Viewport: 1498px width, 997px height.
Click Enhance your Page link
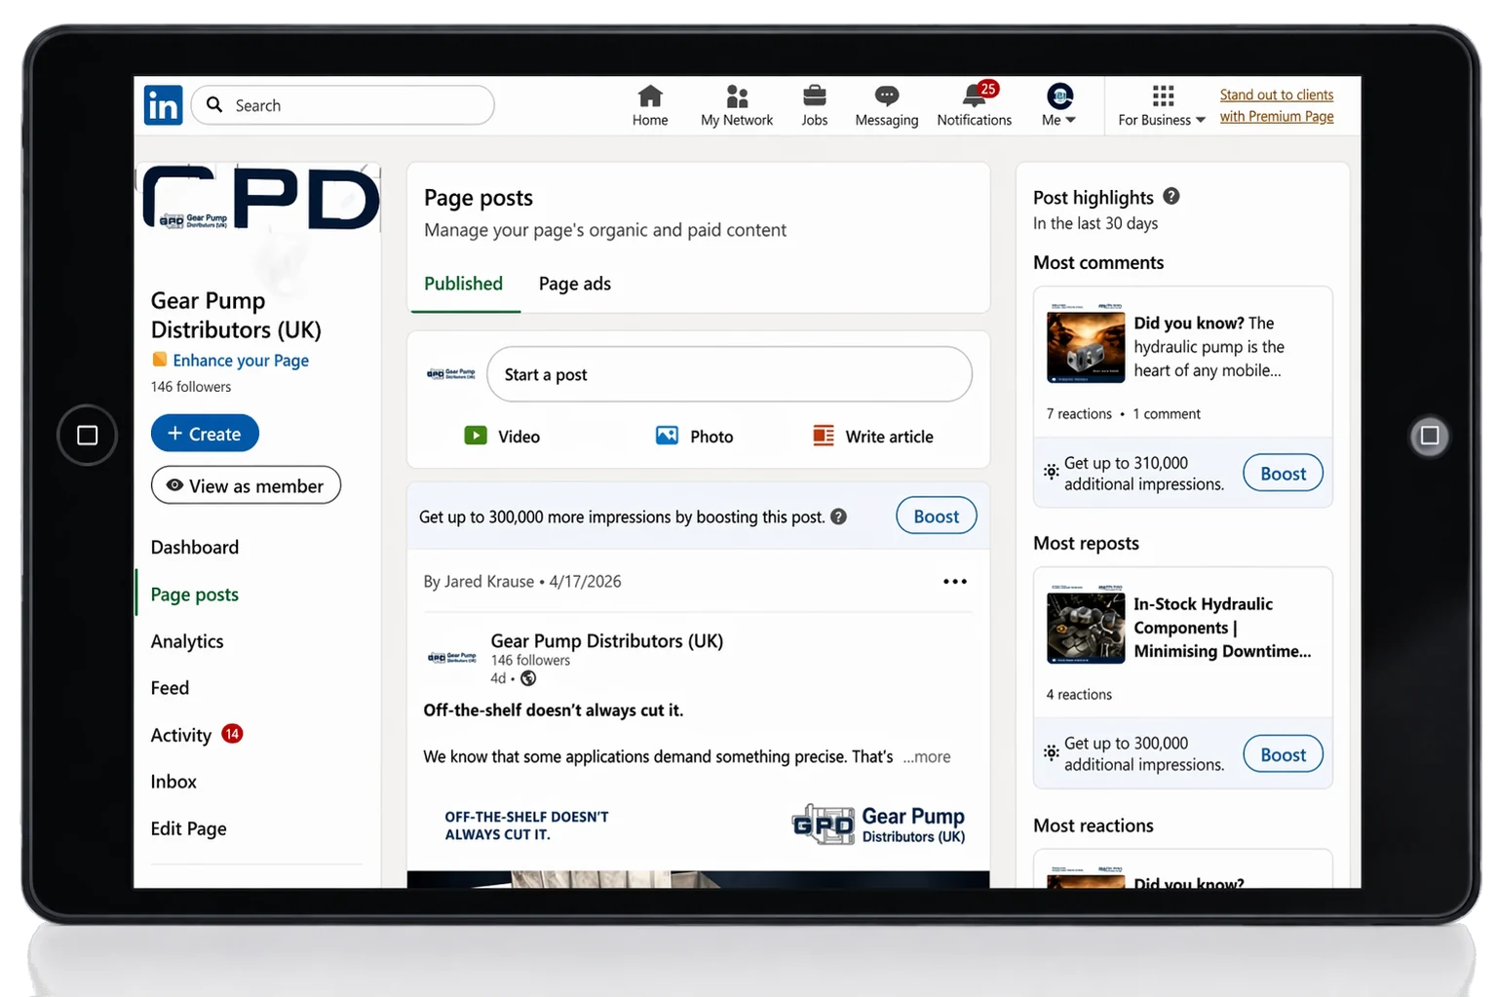(x=241, y=361)
